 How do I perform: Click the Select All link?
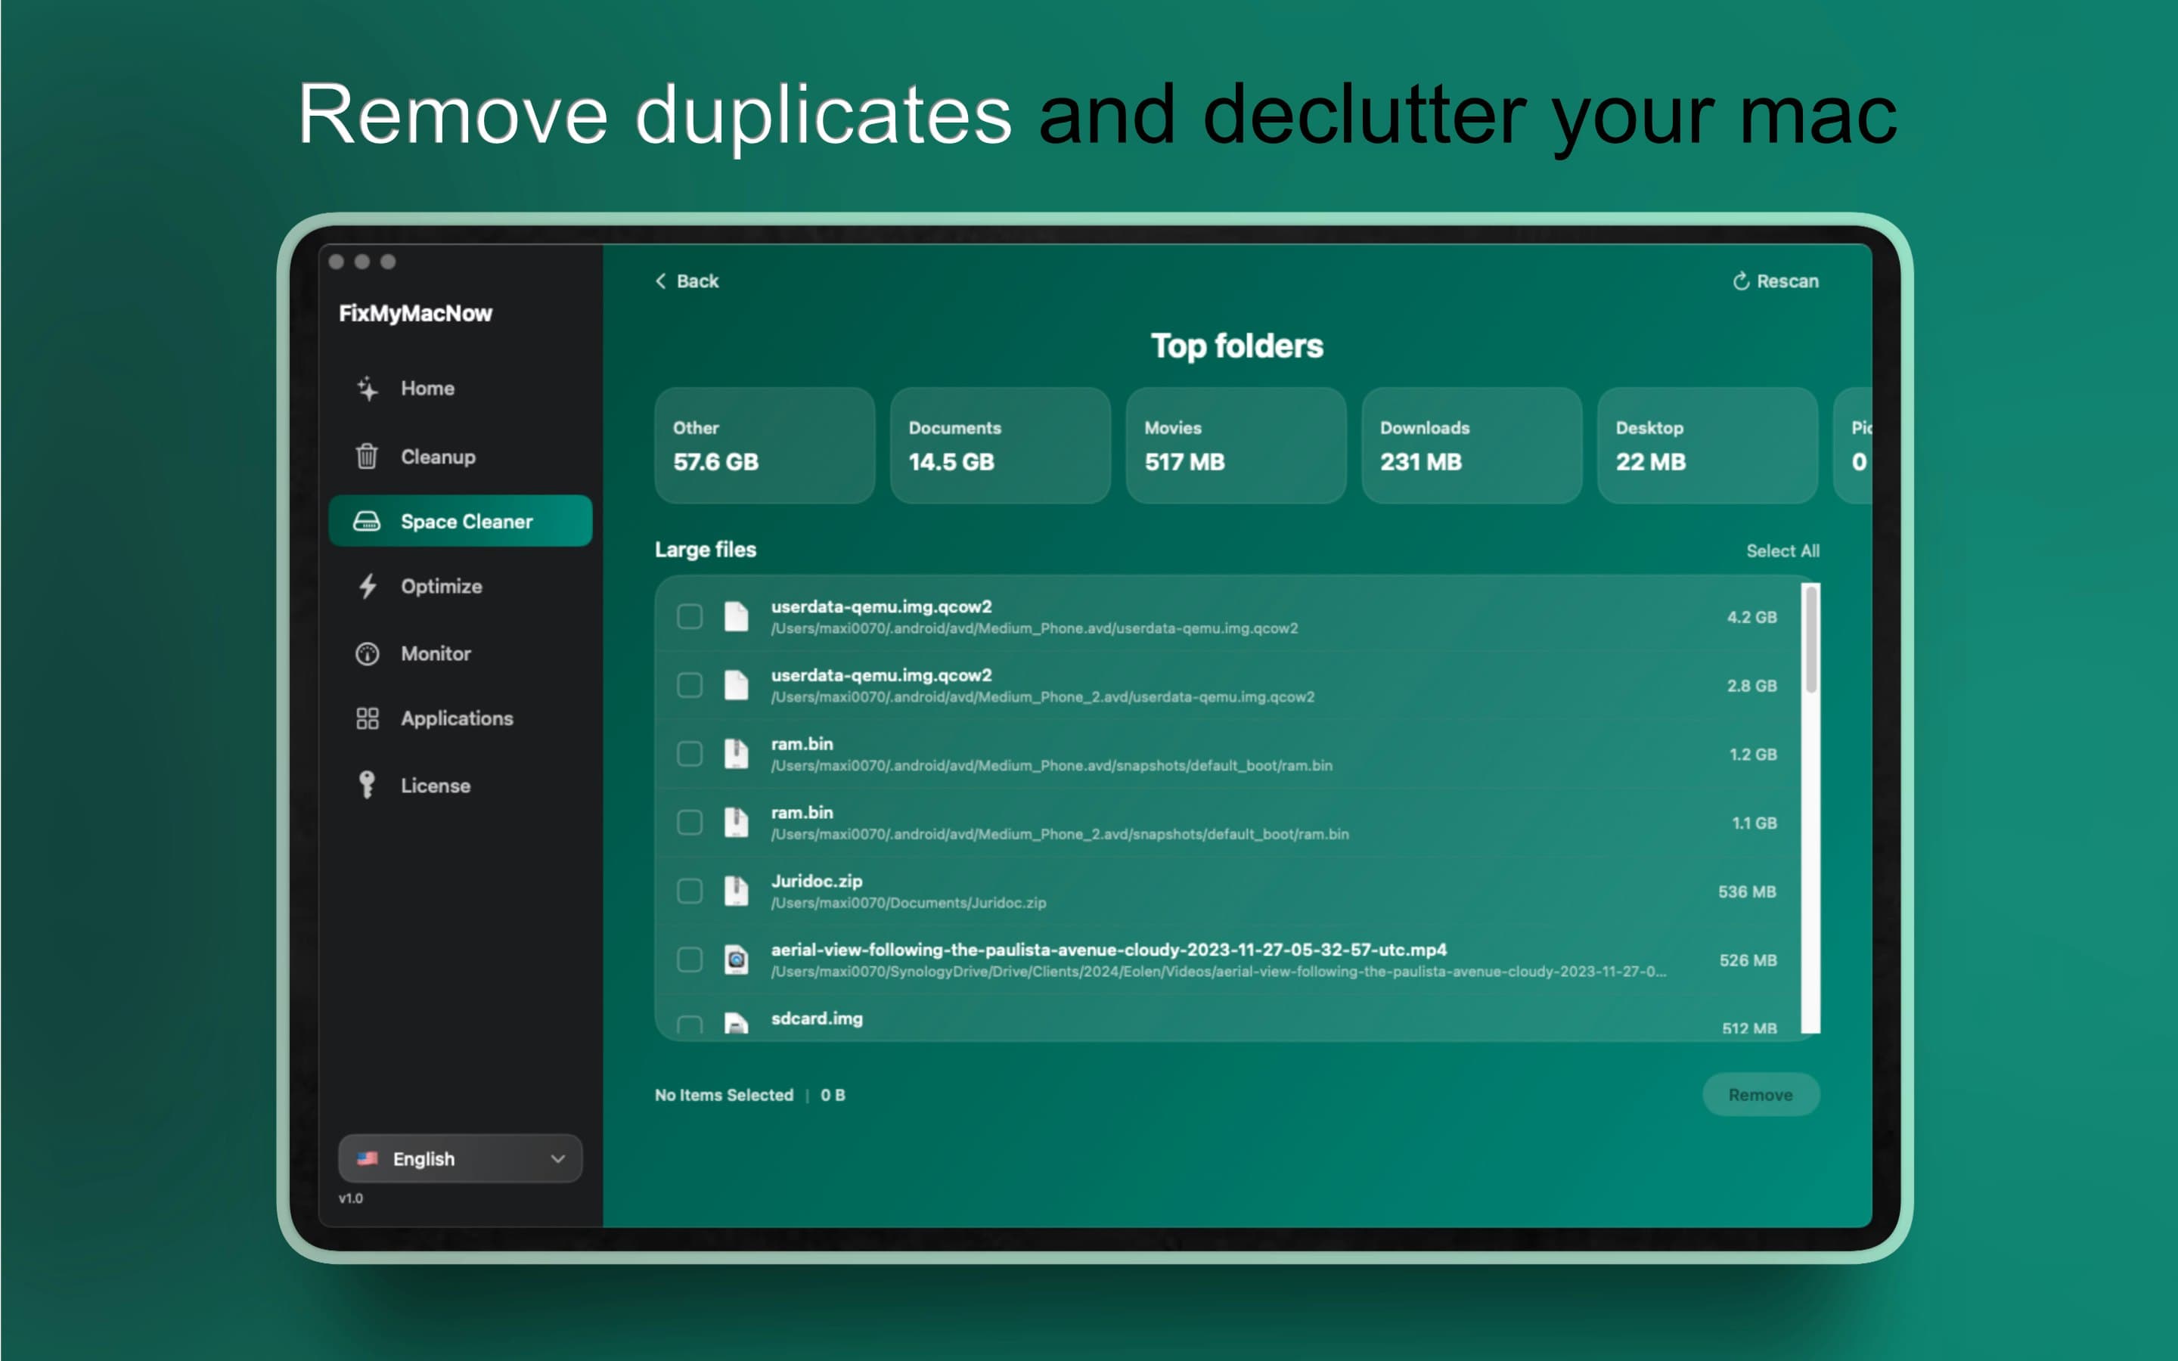(x=1783, y=550)
